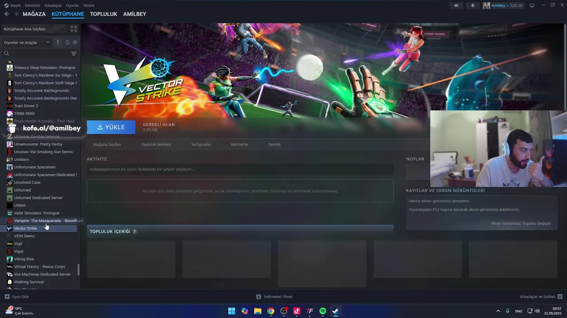Expand the Oyunlar ve Araçlar dropdown
Viewport: 567px width, 318px height.
[27, 42]
